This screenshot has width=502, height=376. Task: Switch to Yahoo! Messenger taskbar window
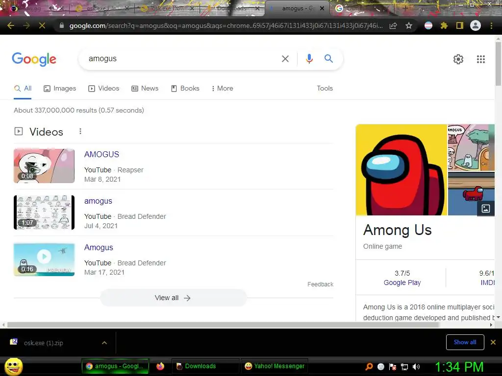coord(275,366)
